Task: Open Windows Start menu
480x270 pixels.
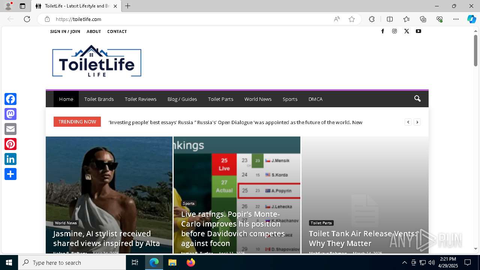Action: point(9,262)
